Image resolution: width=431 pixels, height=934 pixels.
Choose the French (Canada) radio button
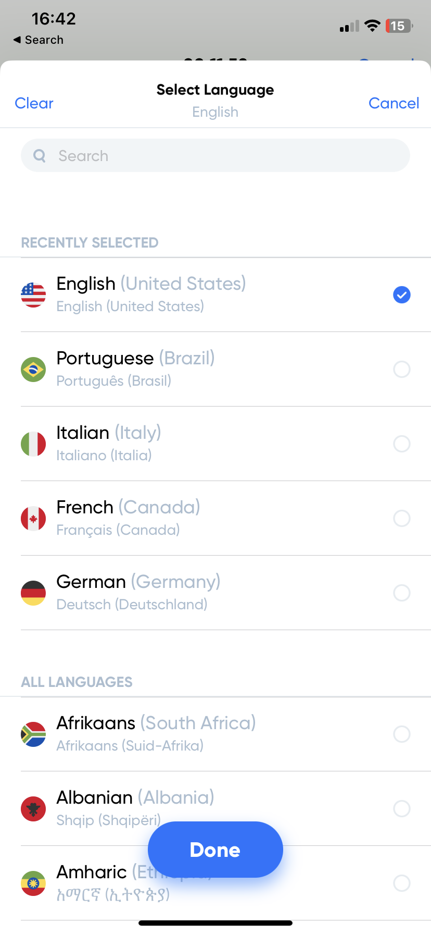click(x=401, y=519)
